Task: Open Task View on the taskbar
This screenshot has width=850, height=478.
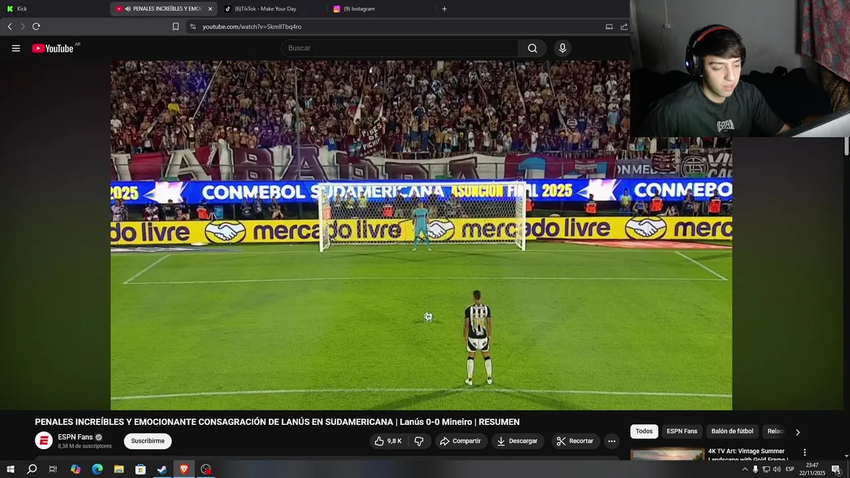Action: [x=53, y=469]
